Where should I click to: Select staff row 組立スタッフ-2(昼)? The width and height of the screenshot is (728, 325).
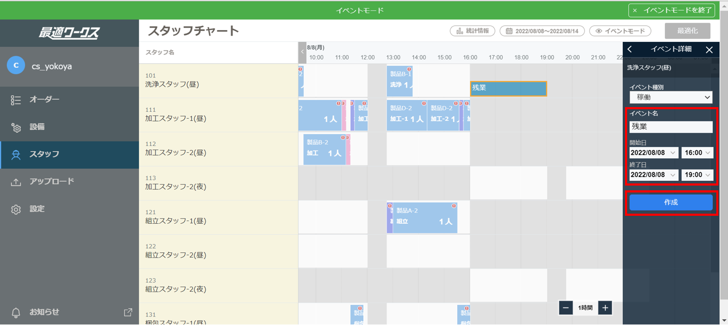click(x=219, y=251)
